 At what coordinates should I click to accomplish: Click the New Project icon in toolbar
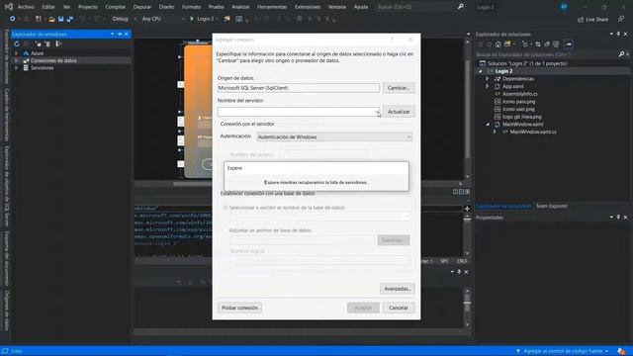tap(39, 19)
